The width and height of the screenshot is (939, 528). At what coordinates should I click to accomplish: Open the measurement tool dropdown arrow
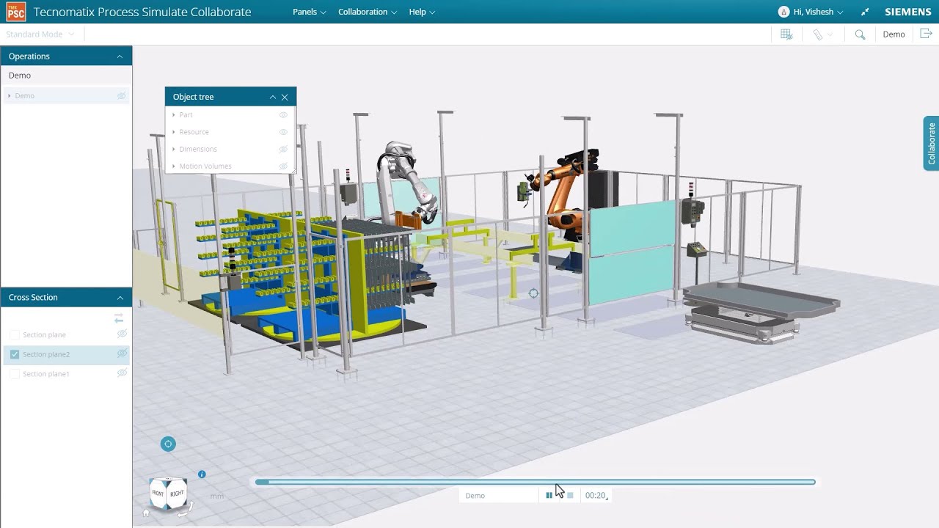[830, 34]
